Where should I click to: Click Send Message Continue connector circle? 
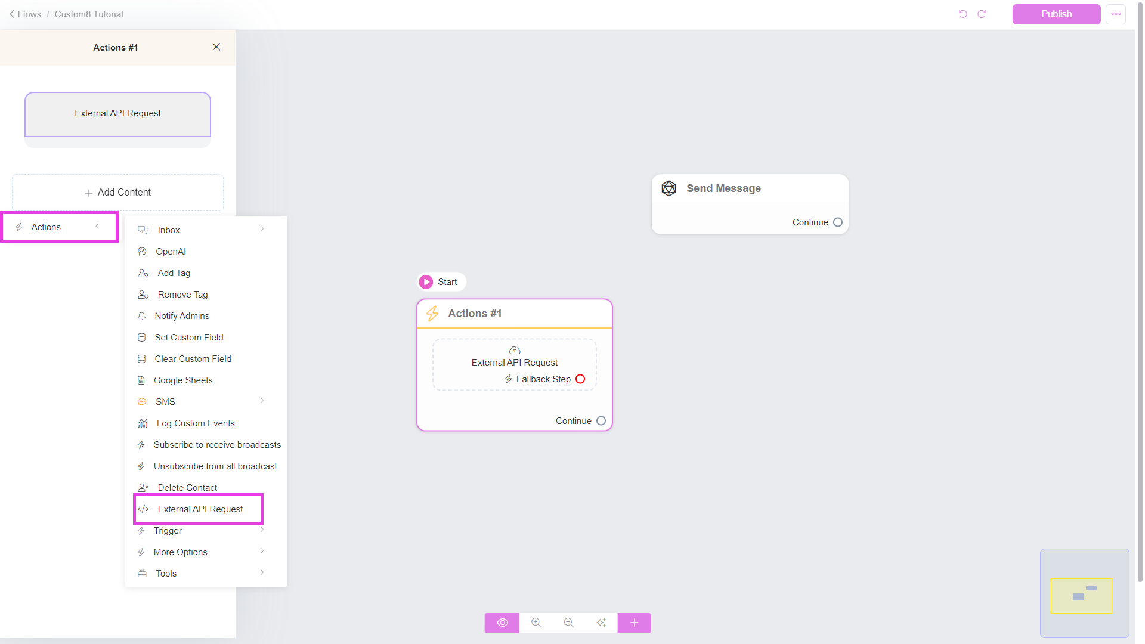[838, 222]
